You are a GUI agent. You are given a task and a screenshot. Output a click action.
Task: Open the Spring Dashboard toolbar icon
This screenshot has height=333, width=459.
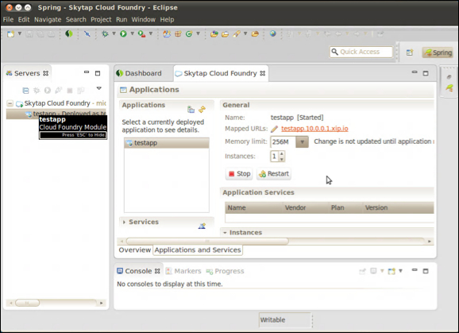(69, 34)
